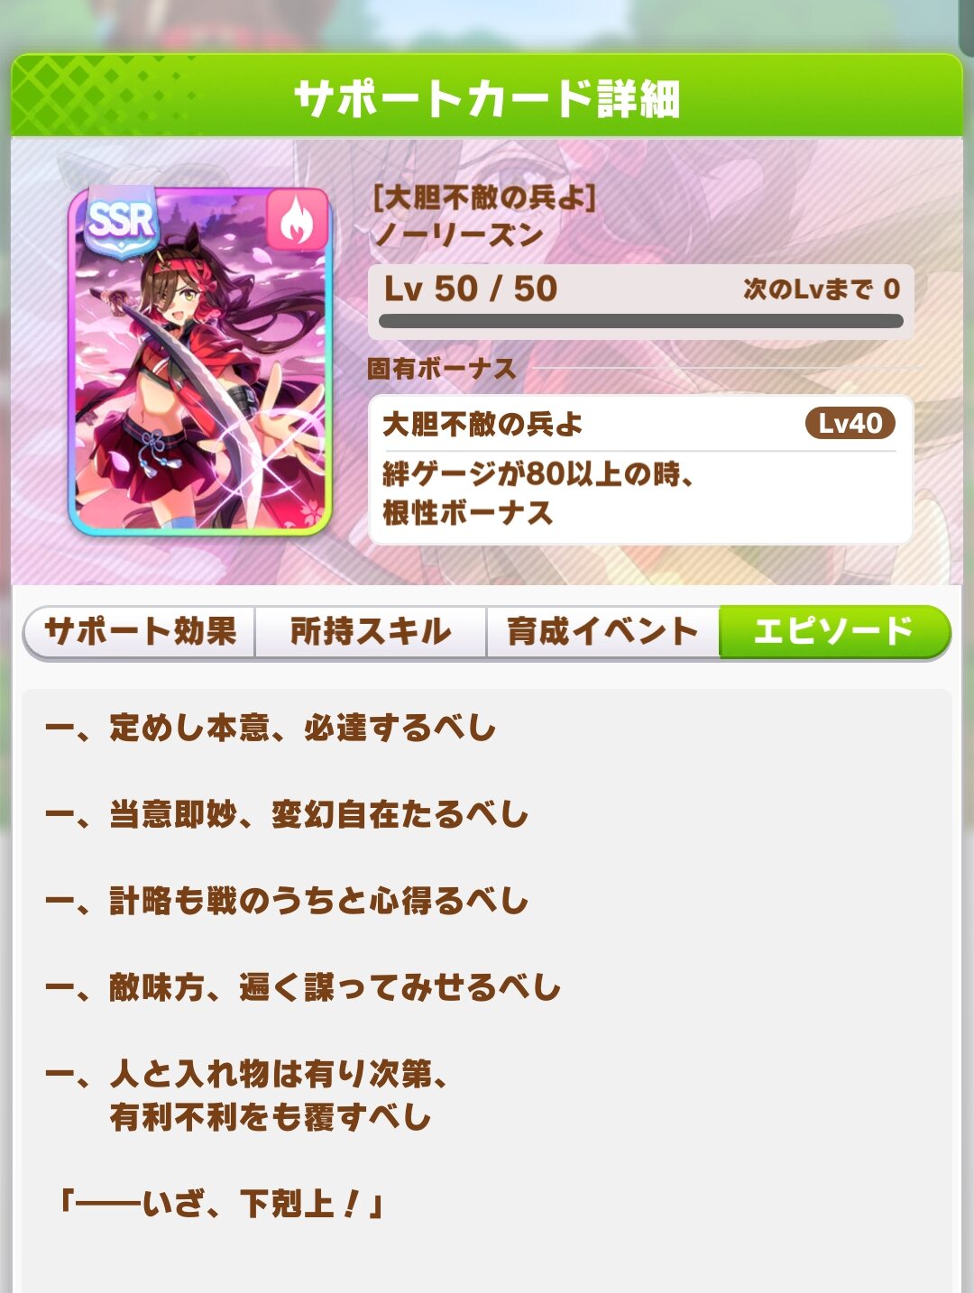Tap the card level progress bar
974x1293 pixels.
[x=641, y=321]
